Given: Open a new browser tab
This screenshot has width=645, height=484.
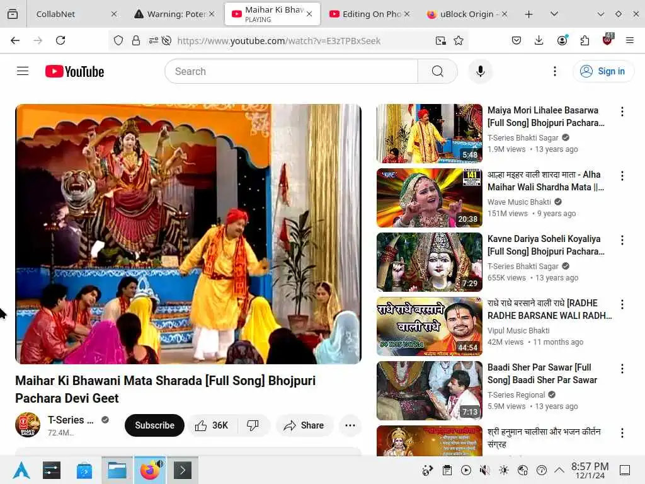Looking at the screenshot, I should pos(529,14).
